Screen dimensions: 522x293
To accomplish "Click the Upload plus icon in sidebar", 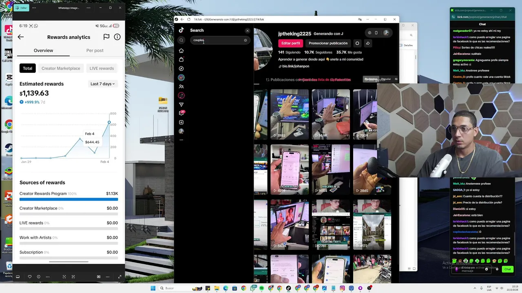I will (x=181, y=122).
